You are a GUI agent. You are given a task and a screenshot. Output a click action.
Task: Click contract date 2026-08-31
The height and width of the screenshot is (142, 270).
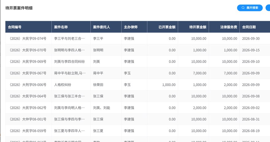click(251, 119)
